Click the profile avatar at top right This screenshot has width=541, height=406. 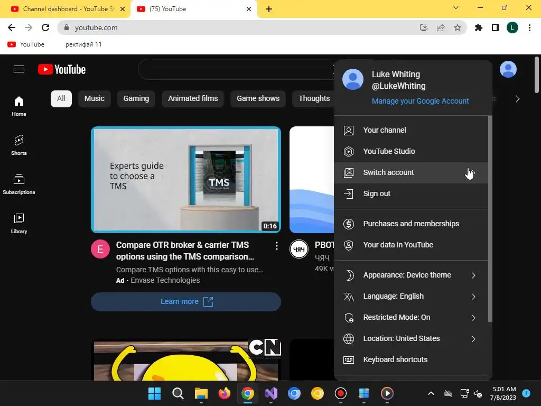tap(508, 69)
